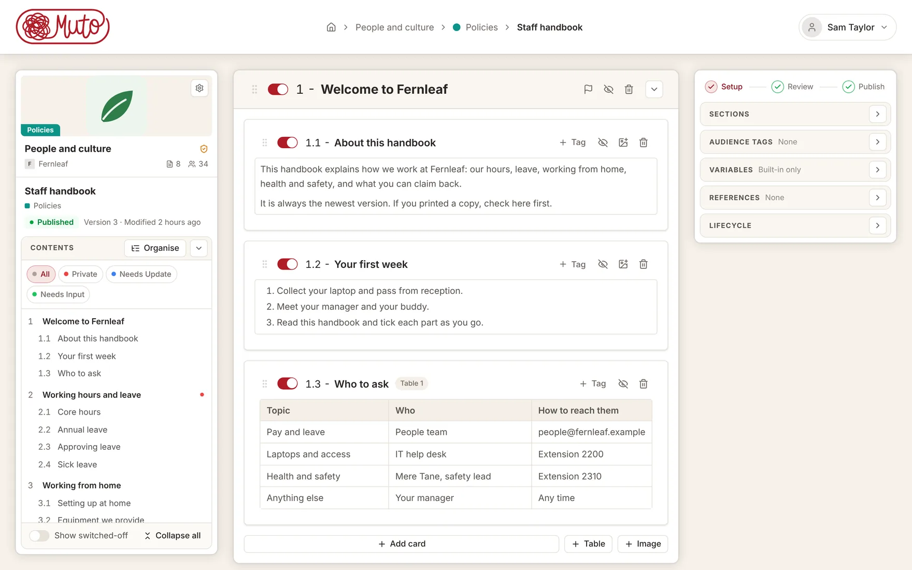Click drag handle of card 1.2

pos(264,264)
